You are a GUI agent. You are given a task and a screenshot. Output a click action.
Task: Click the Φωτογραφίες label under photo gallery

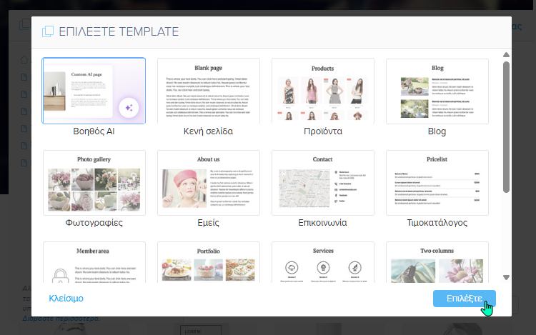[x=94, y=223]
